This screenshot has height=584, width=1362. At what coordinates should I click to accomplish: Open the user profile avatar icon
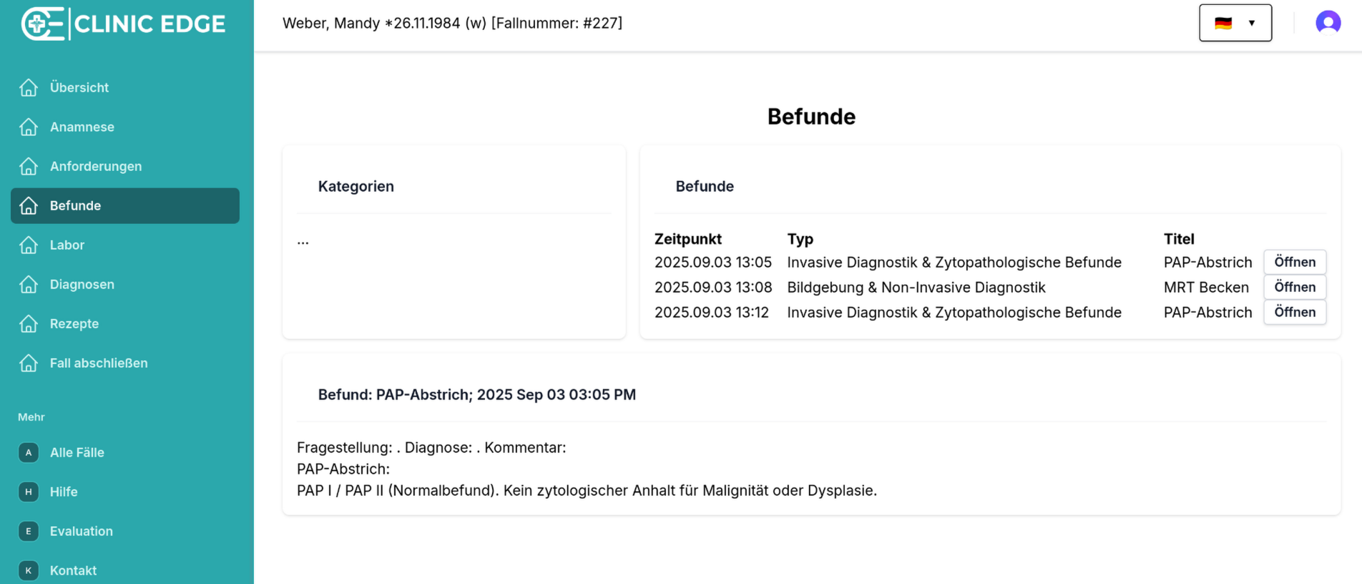coord(1328,23)
